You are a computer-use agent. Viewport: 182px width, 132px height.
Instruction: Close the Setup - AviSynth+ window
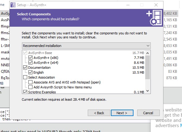click(x=156, y=5)
